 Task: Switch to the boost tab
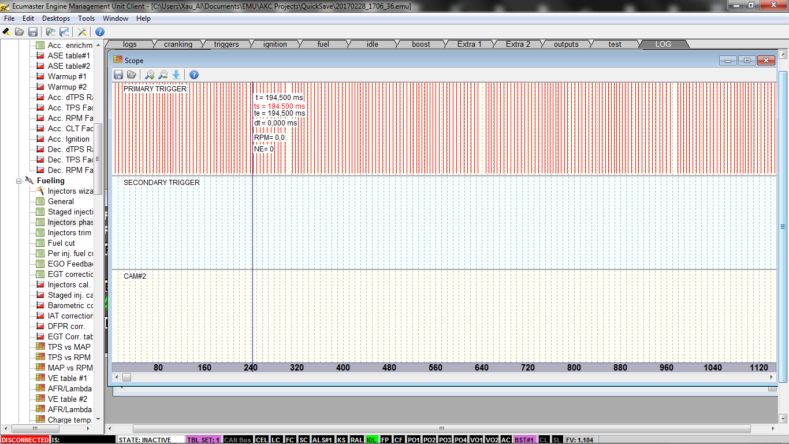[x=421, y=45]
